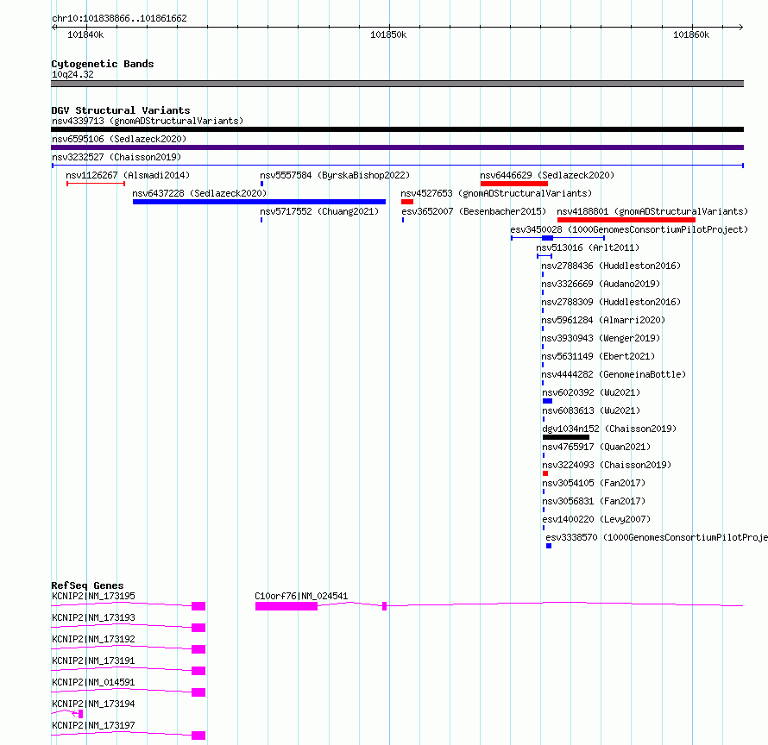Screen dimensions: 768x745
Task: Click the blue nsv6437228 Sedlazeck2020 bar
Action: (259, 202)
